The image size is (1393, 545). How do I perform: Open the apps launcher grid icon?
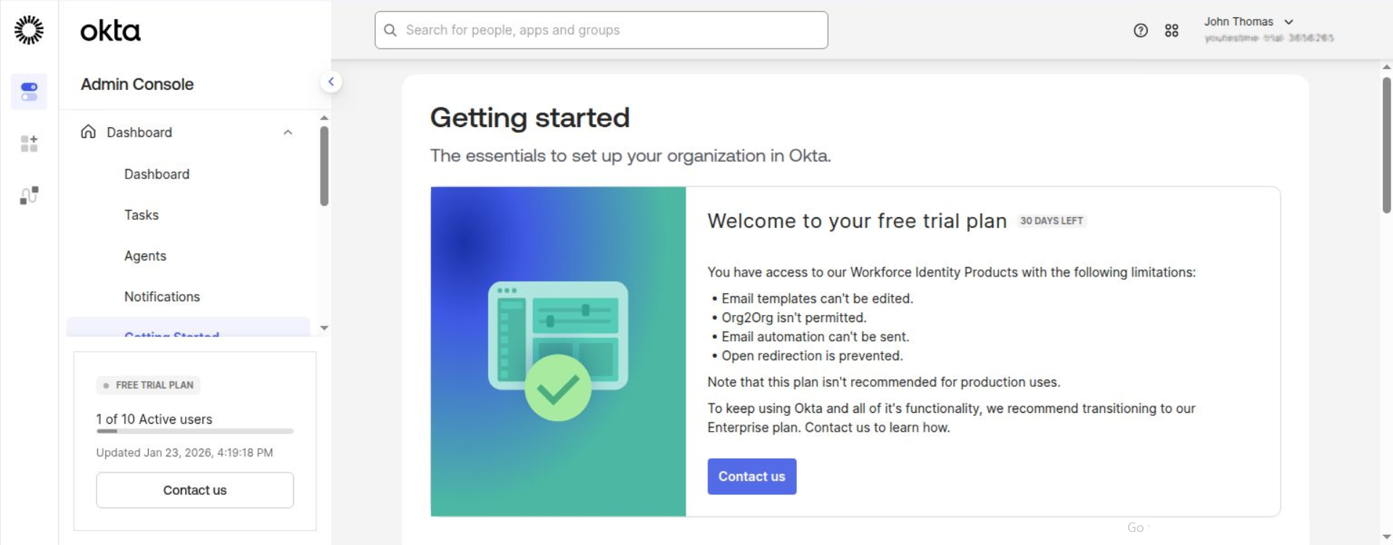click(x=1172, y=30)
